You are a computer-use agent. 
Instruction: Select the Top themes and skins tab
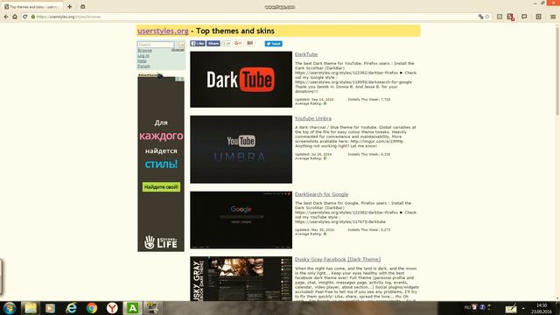tap(32, 7)
